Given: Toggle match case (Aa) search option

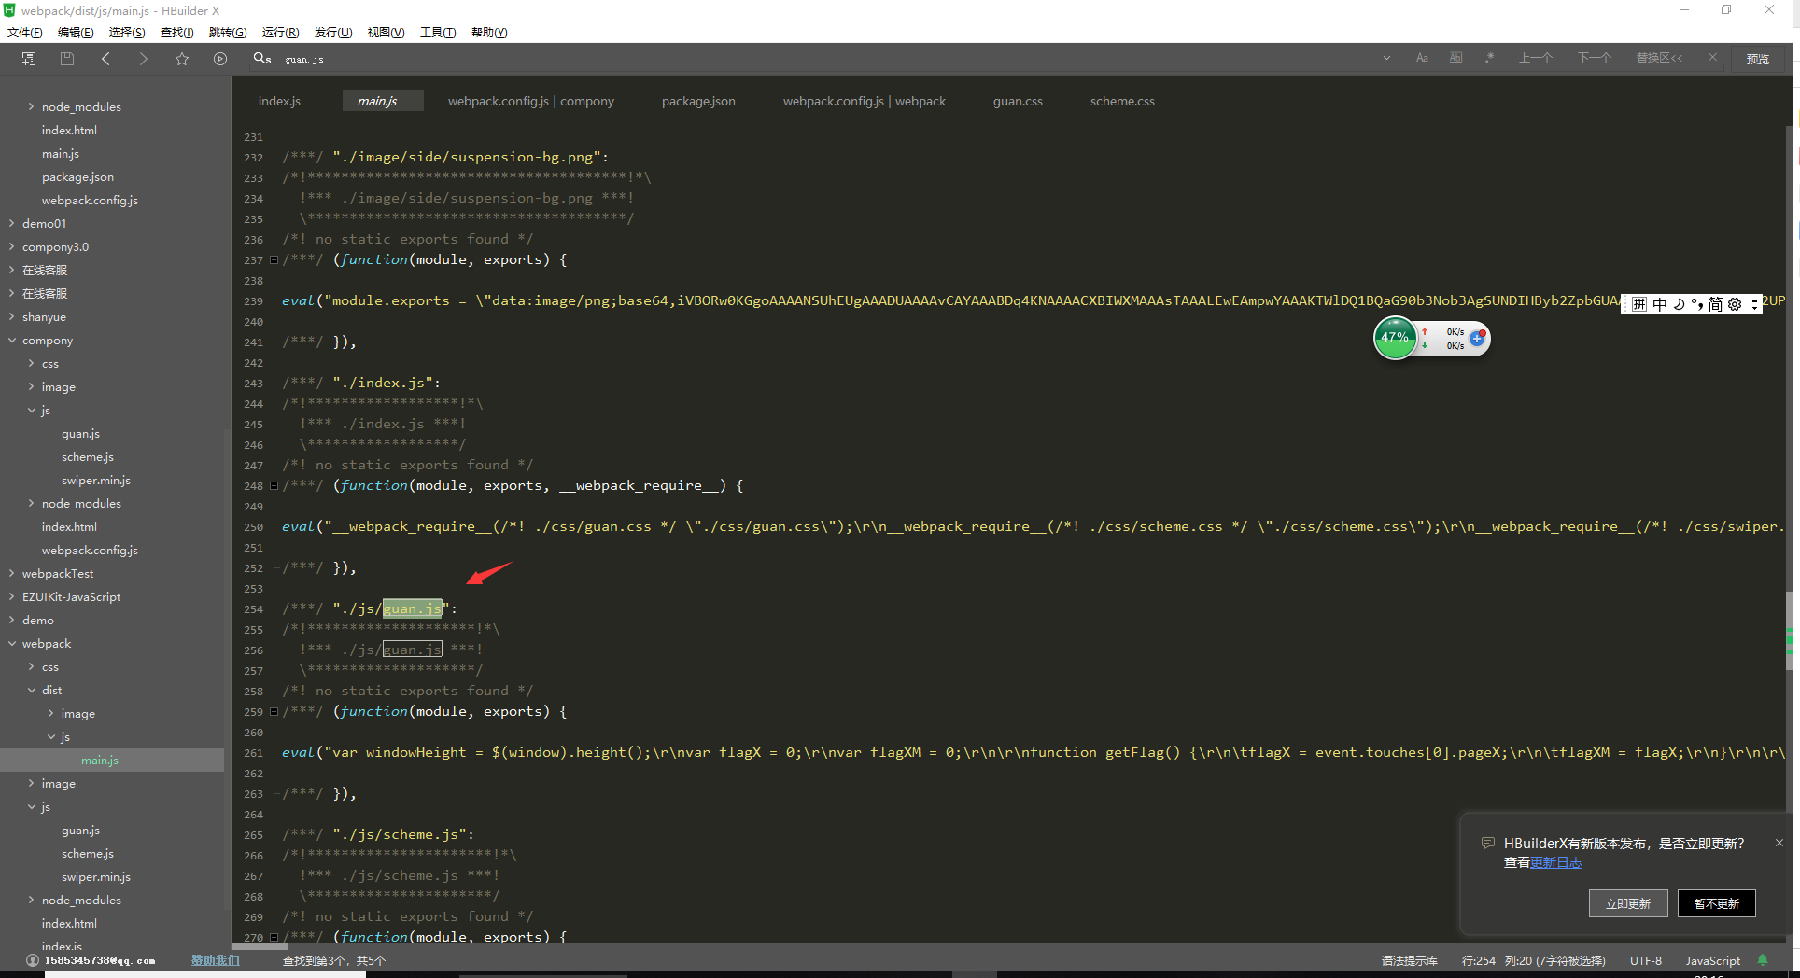Looking at the screenshot, I should coord(1422,58).
